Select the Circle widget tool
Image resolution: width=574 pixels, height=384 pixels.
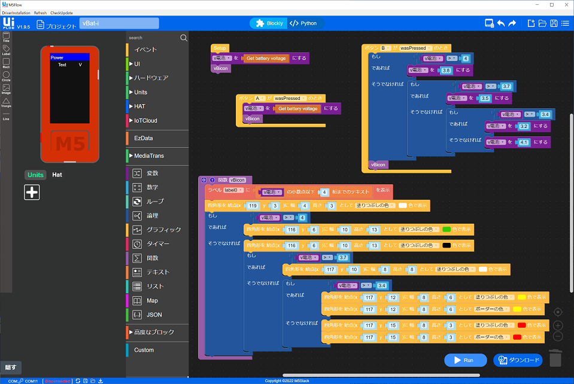click(x=6, y=76)
